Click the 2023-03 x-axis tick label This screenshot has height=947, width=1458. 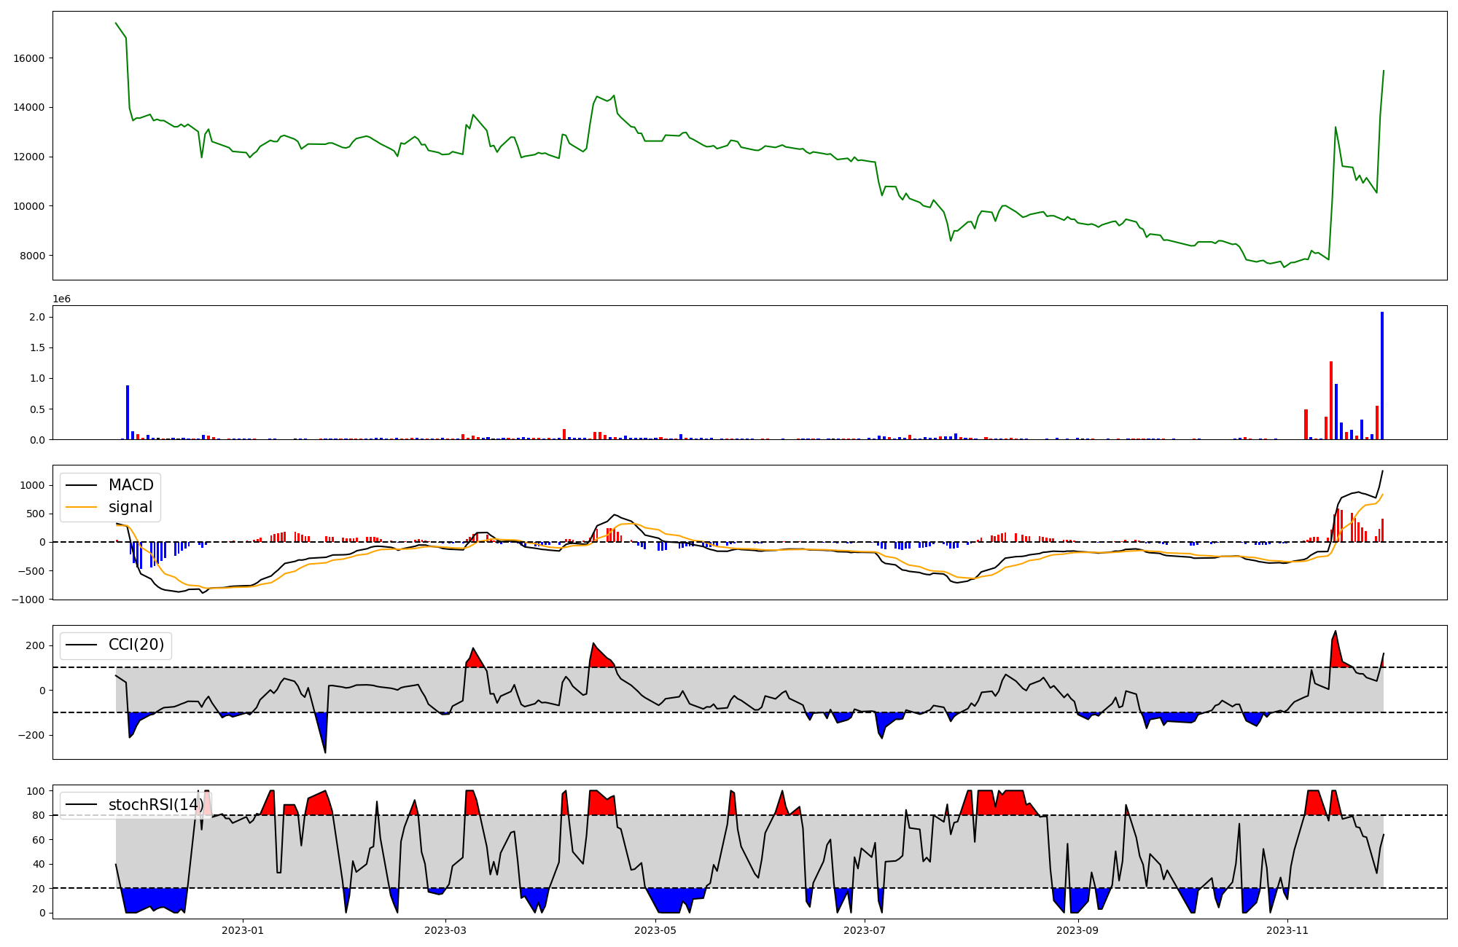pos(445,930)
